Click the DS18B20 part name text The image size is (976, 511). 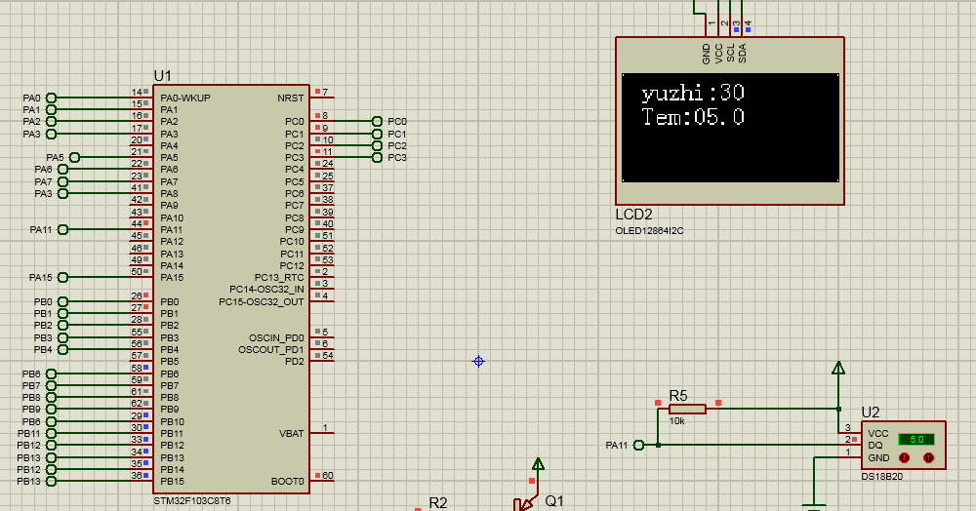[x=881, y=477]
